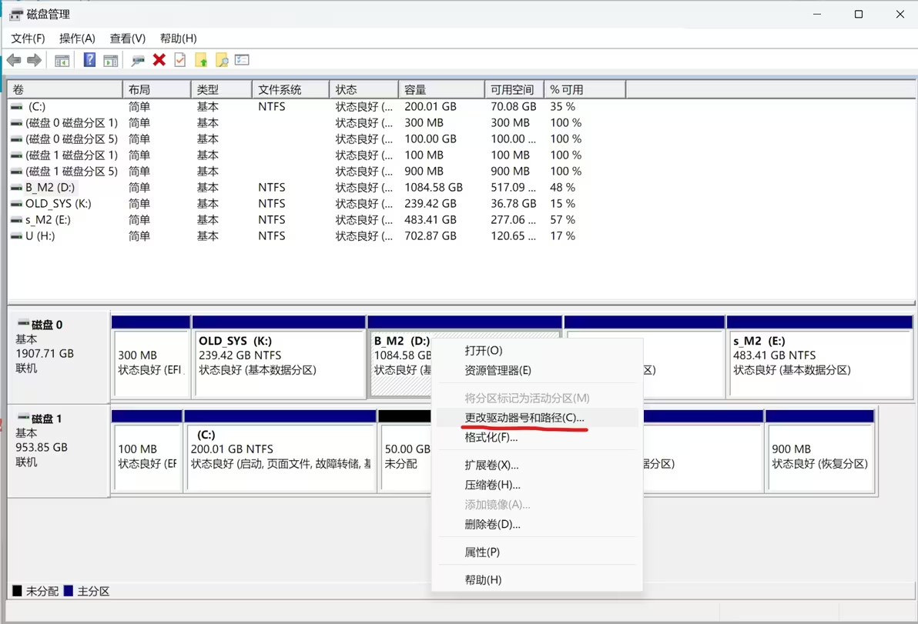Click the 磁盘管理 icon in the title bar
The image size is (918, 624).
[14, 13]
